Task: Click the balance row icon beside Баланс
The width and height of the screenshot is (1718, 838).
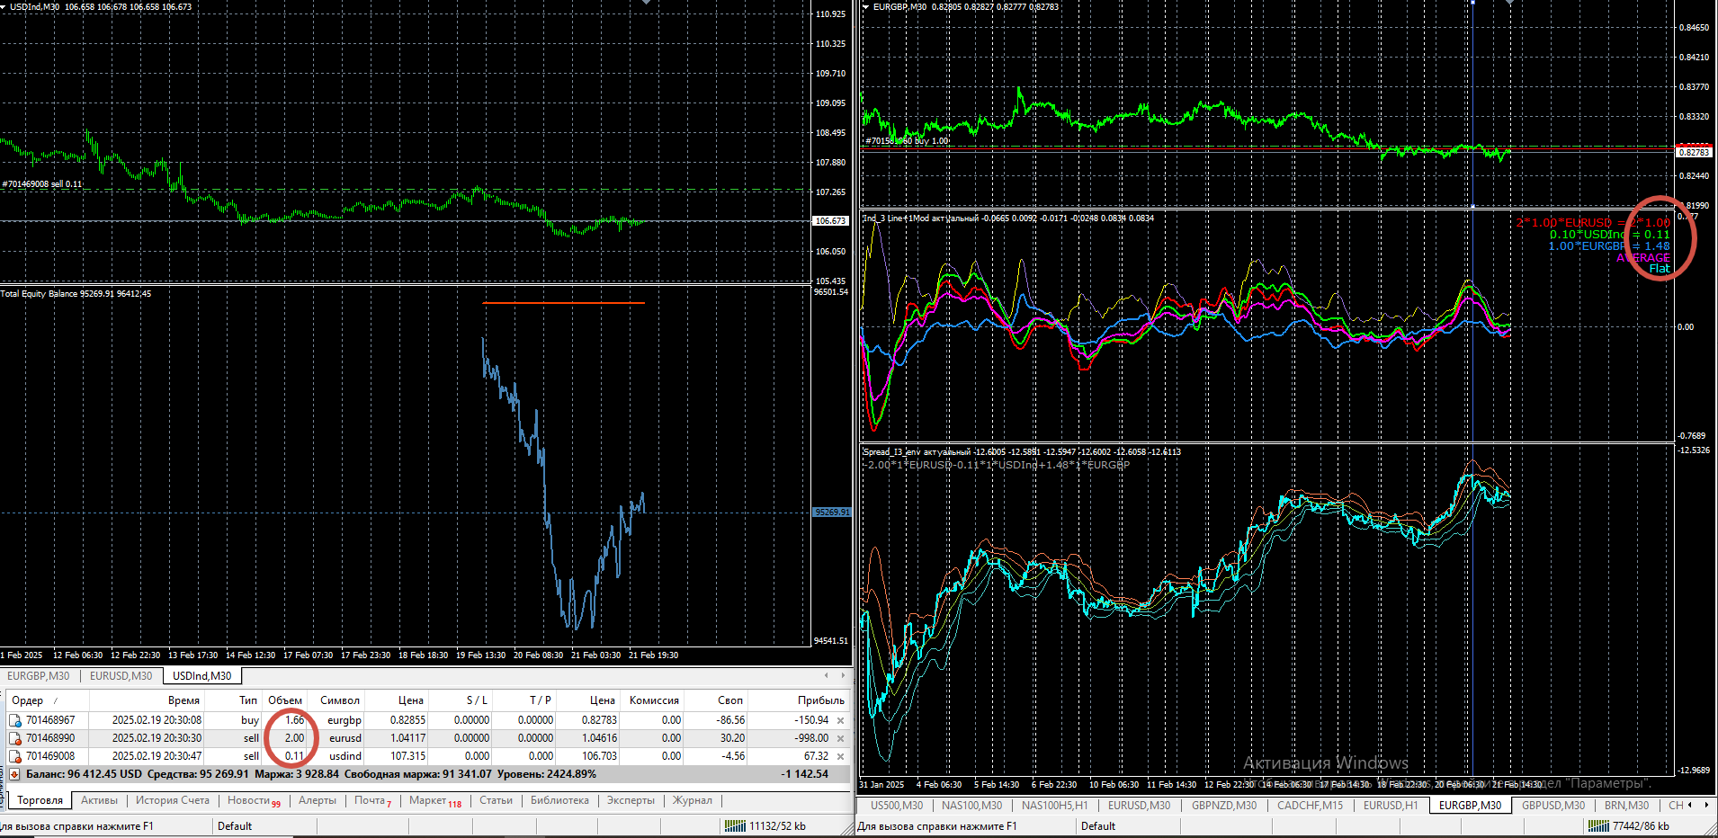Action: click(14, 774)
